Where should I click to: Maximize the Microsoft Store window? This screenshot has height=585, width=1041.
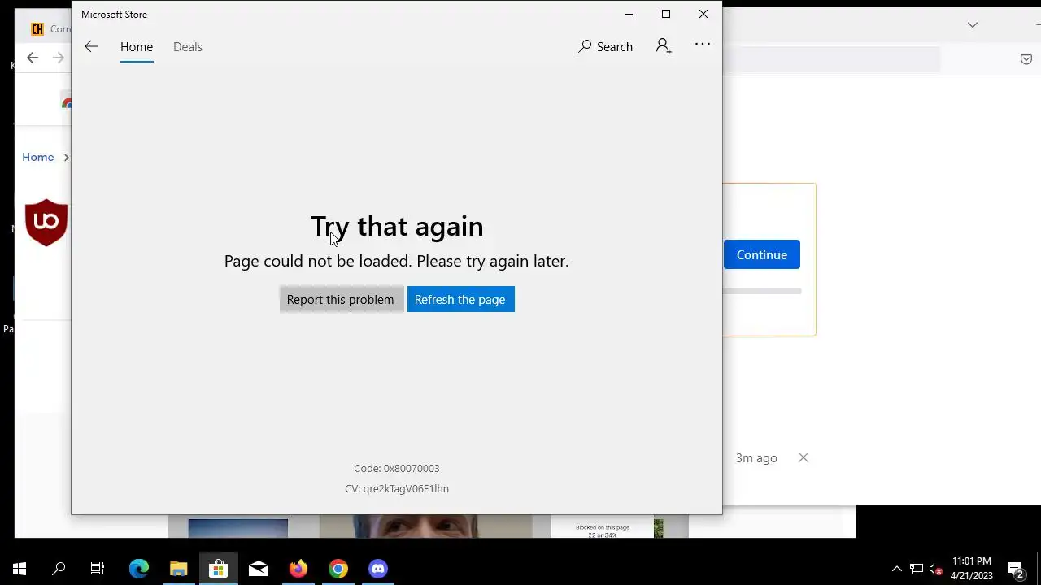pos(666,14)
